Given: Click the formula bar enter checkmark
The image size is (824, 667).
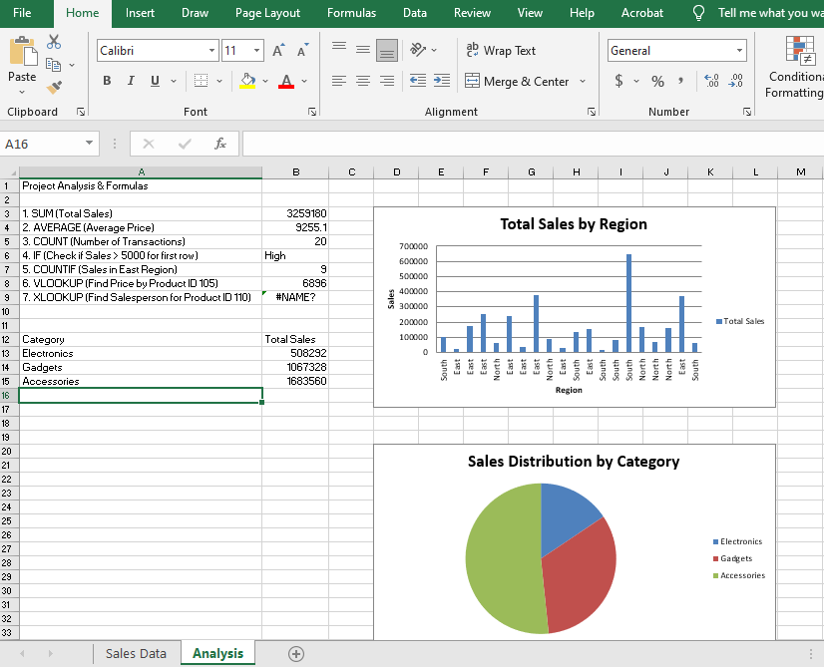Looking at the screenshot, I should click(185, 144).
